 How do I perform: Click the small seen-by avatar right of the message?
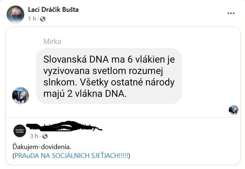coord(233,110)
